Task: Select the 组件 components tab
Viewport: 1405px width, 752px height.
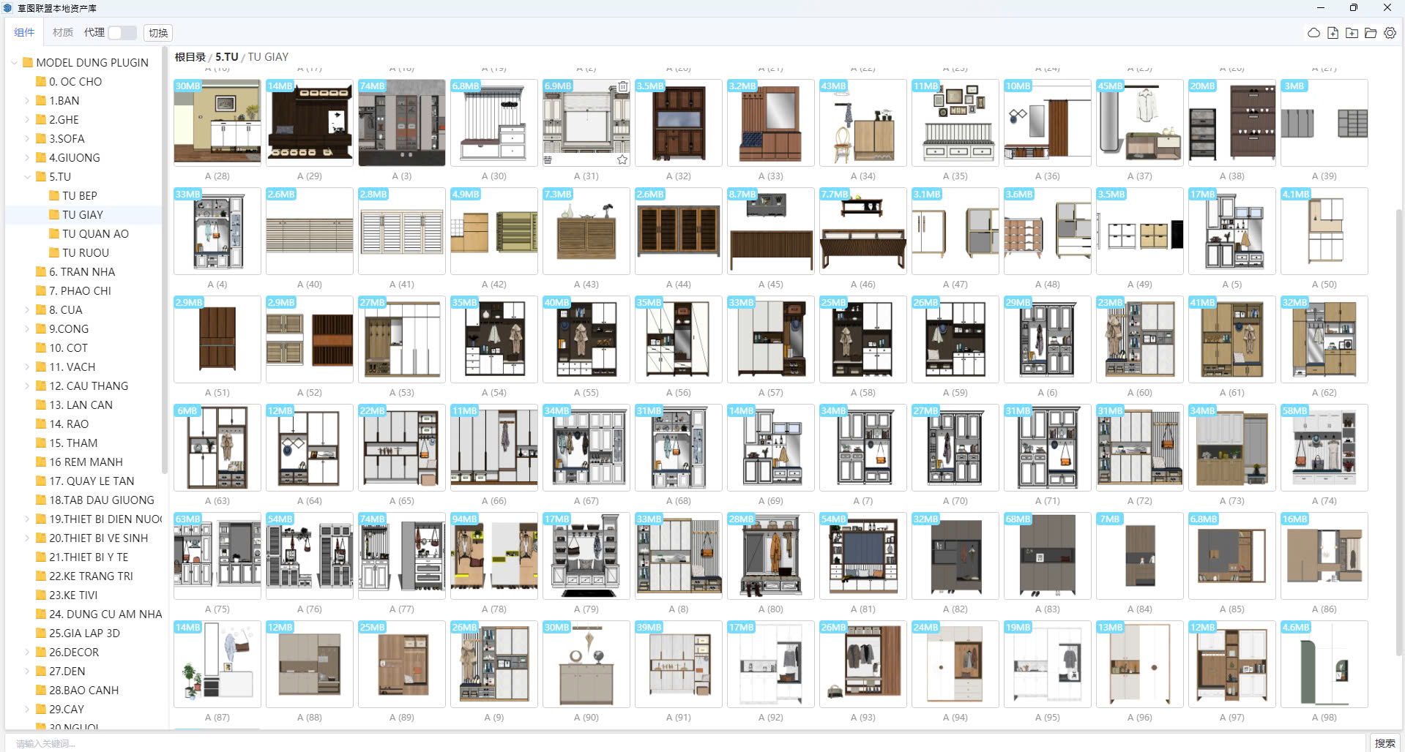Action: (x=24, y=33)
